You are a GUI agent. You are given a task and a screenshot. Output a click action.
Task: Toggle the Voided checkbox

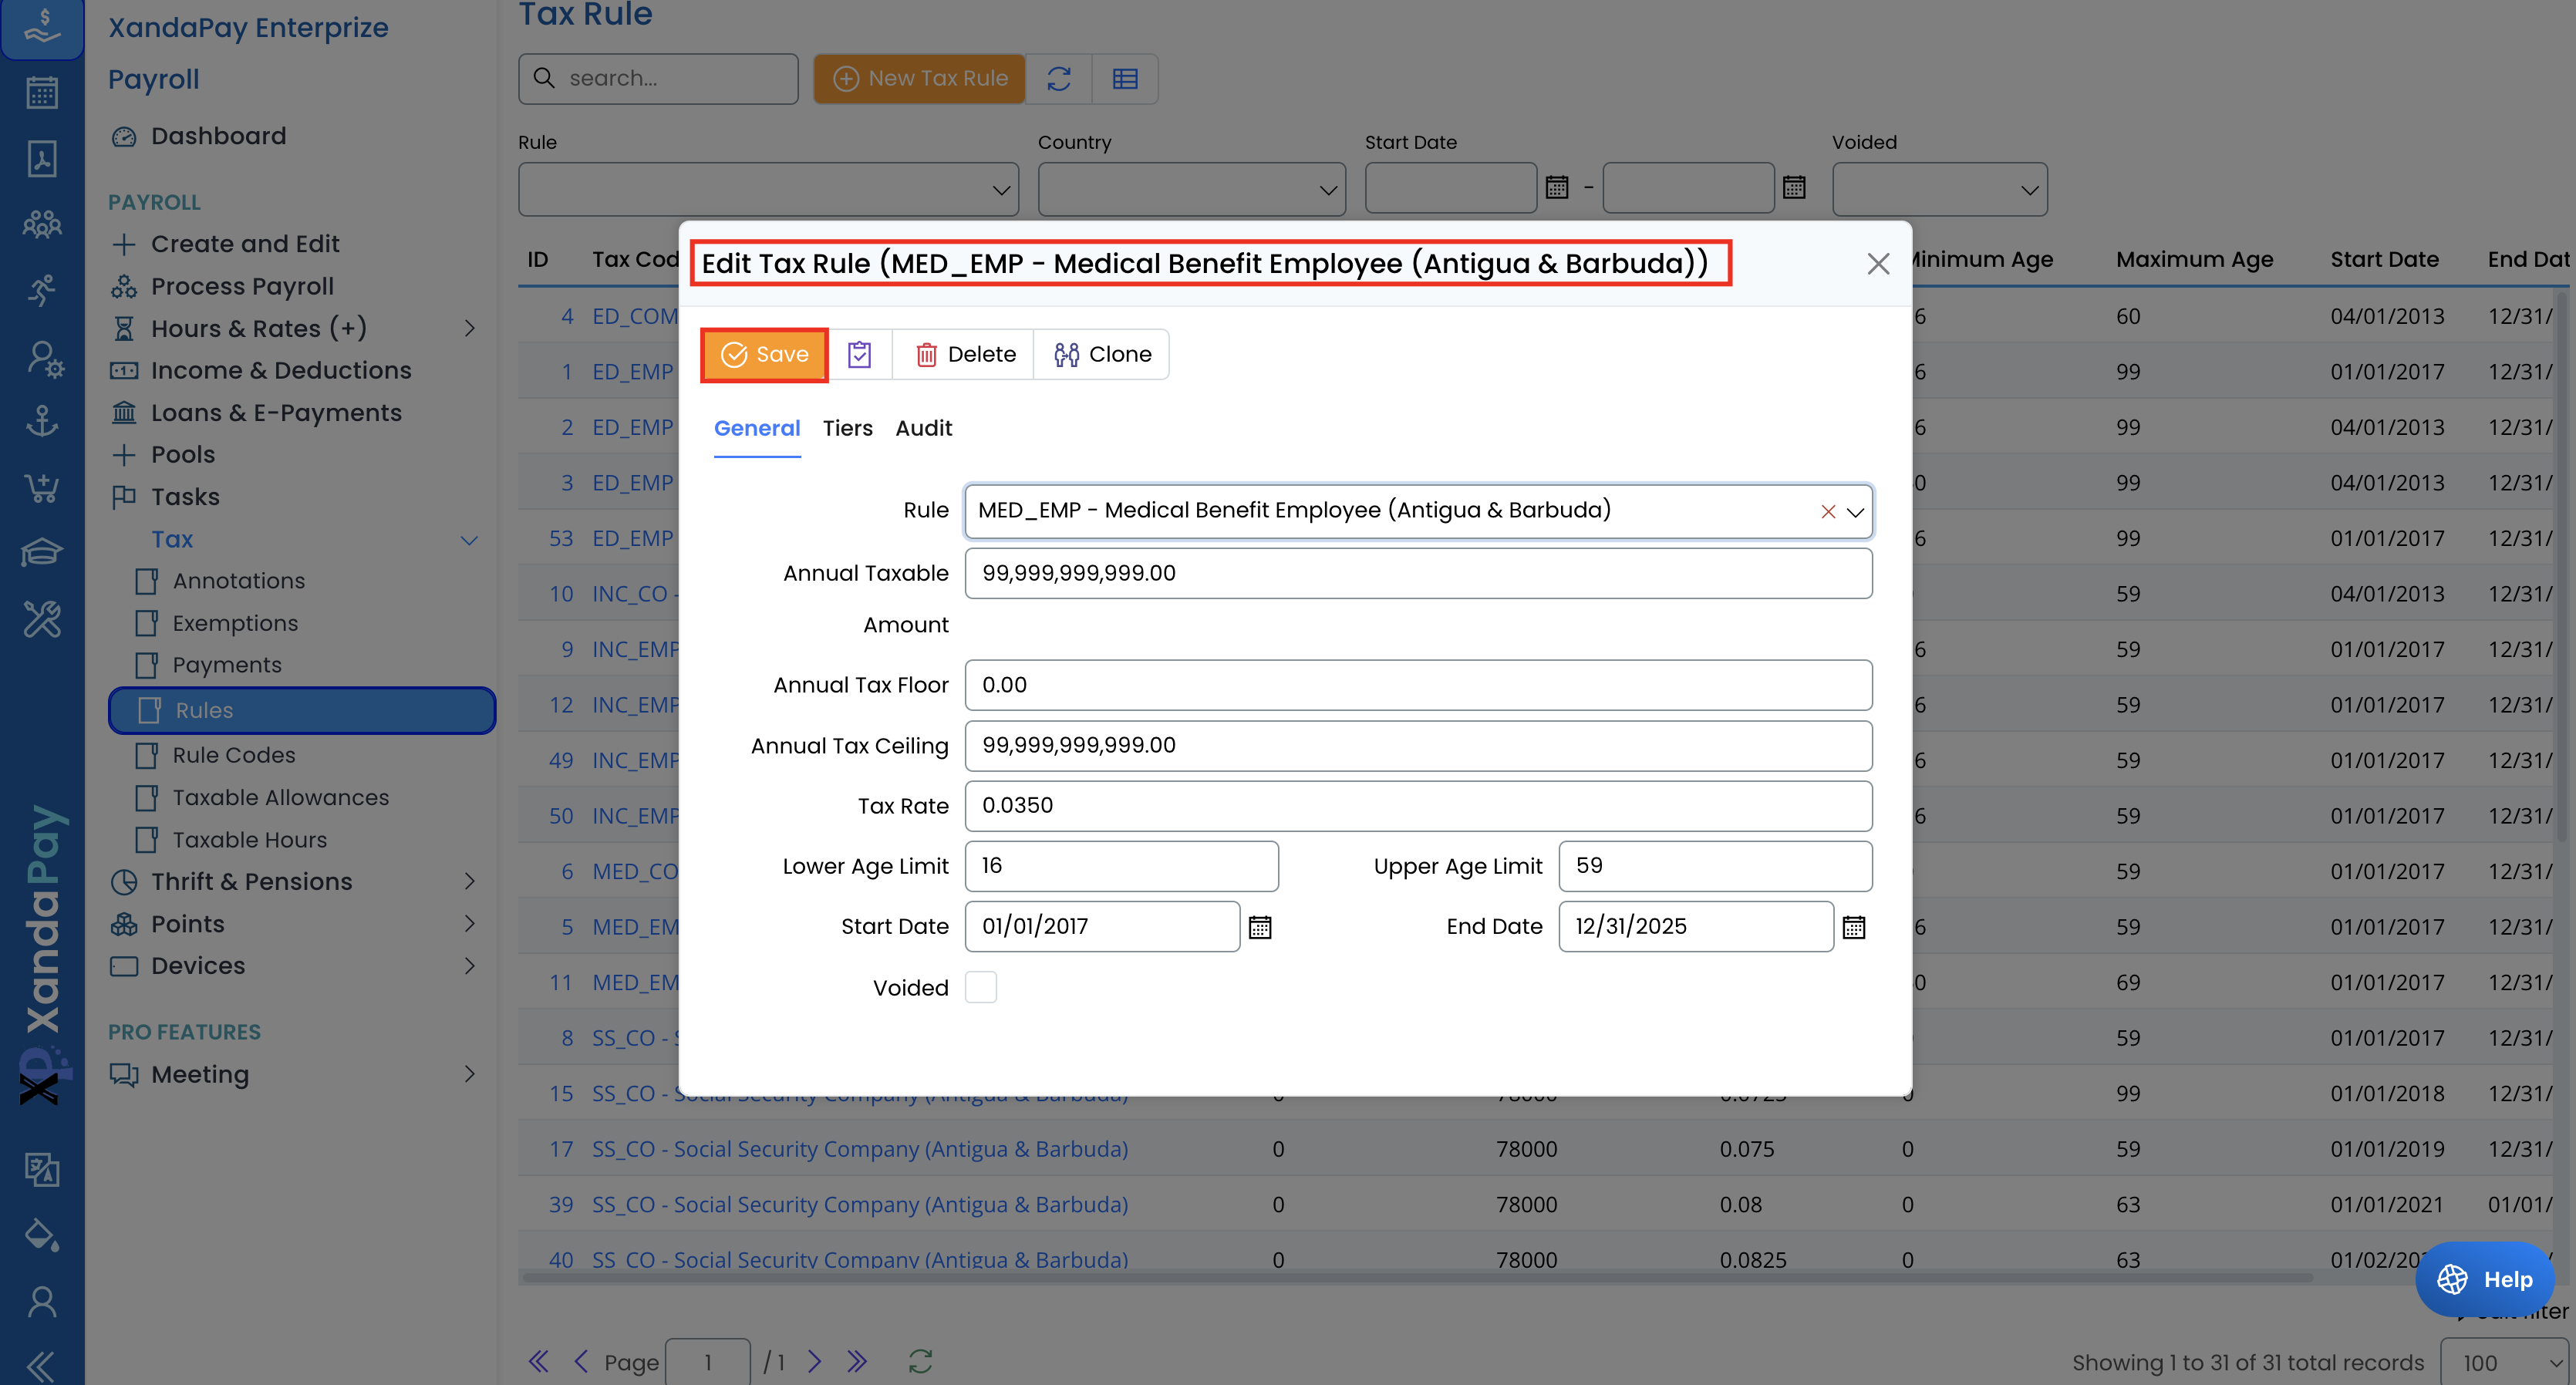click(980, 987)
